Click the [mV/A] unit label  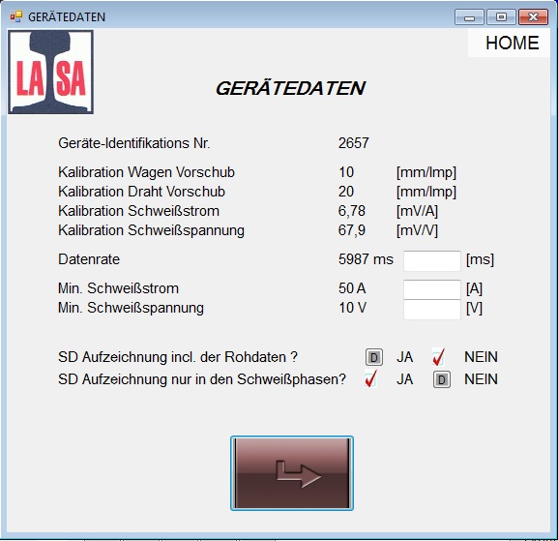[417, 211]
